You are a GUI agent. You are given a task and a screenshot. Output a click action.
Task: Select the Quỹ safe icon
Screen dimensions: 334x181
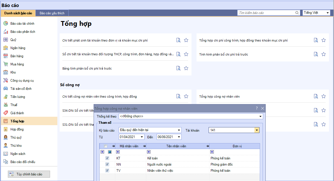tap(6, 40)
